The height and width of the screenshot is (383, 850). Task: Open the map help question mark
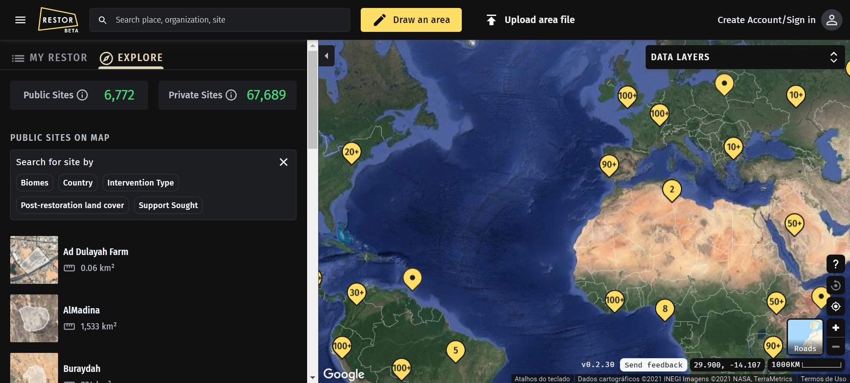coord(835,264)
